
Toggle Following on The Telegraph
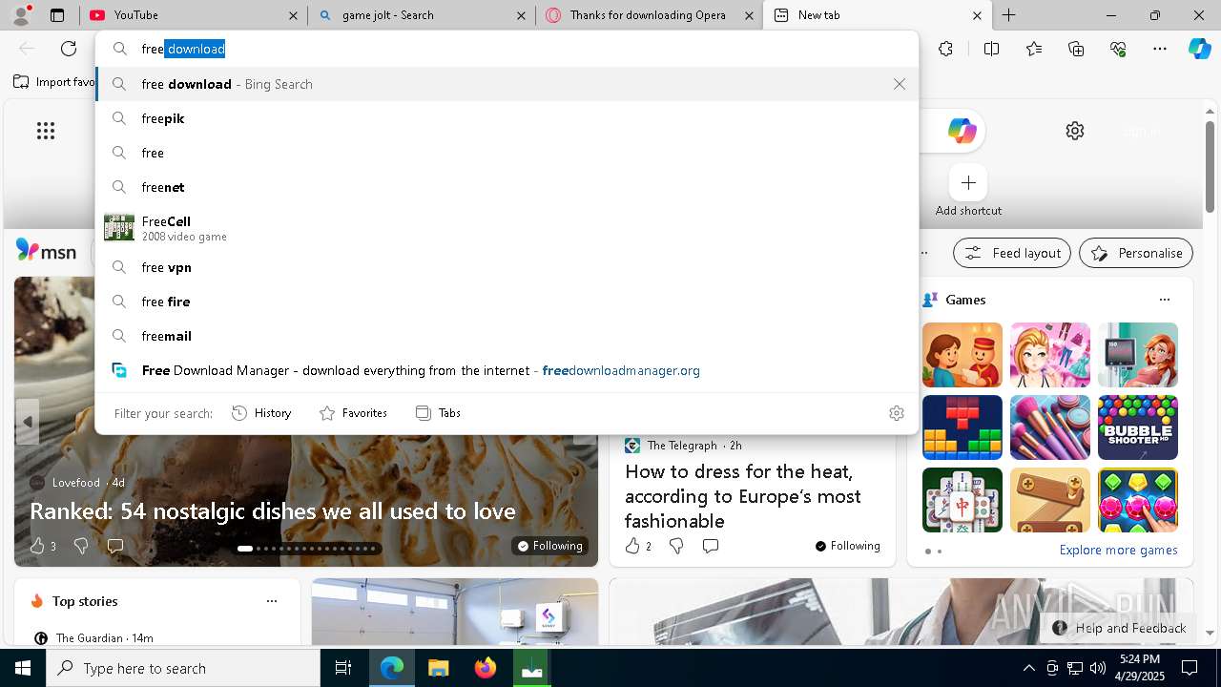[848, 546]
